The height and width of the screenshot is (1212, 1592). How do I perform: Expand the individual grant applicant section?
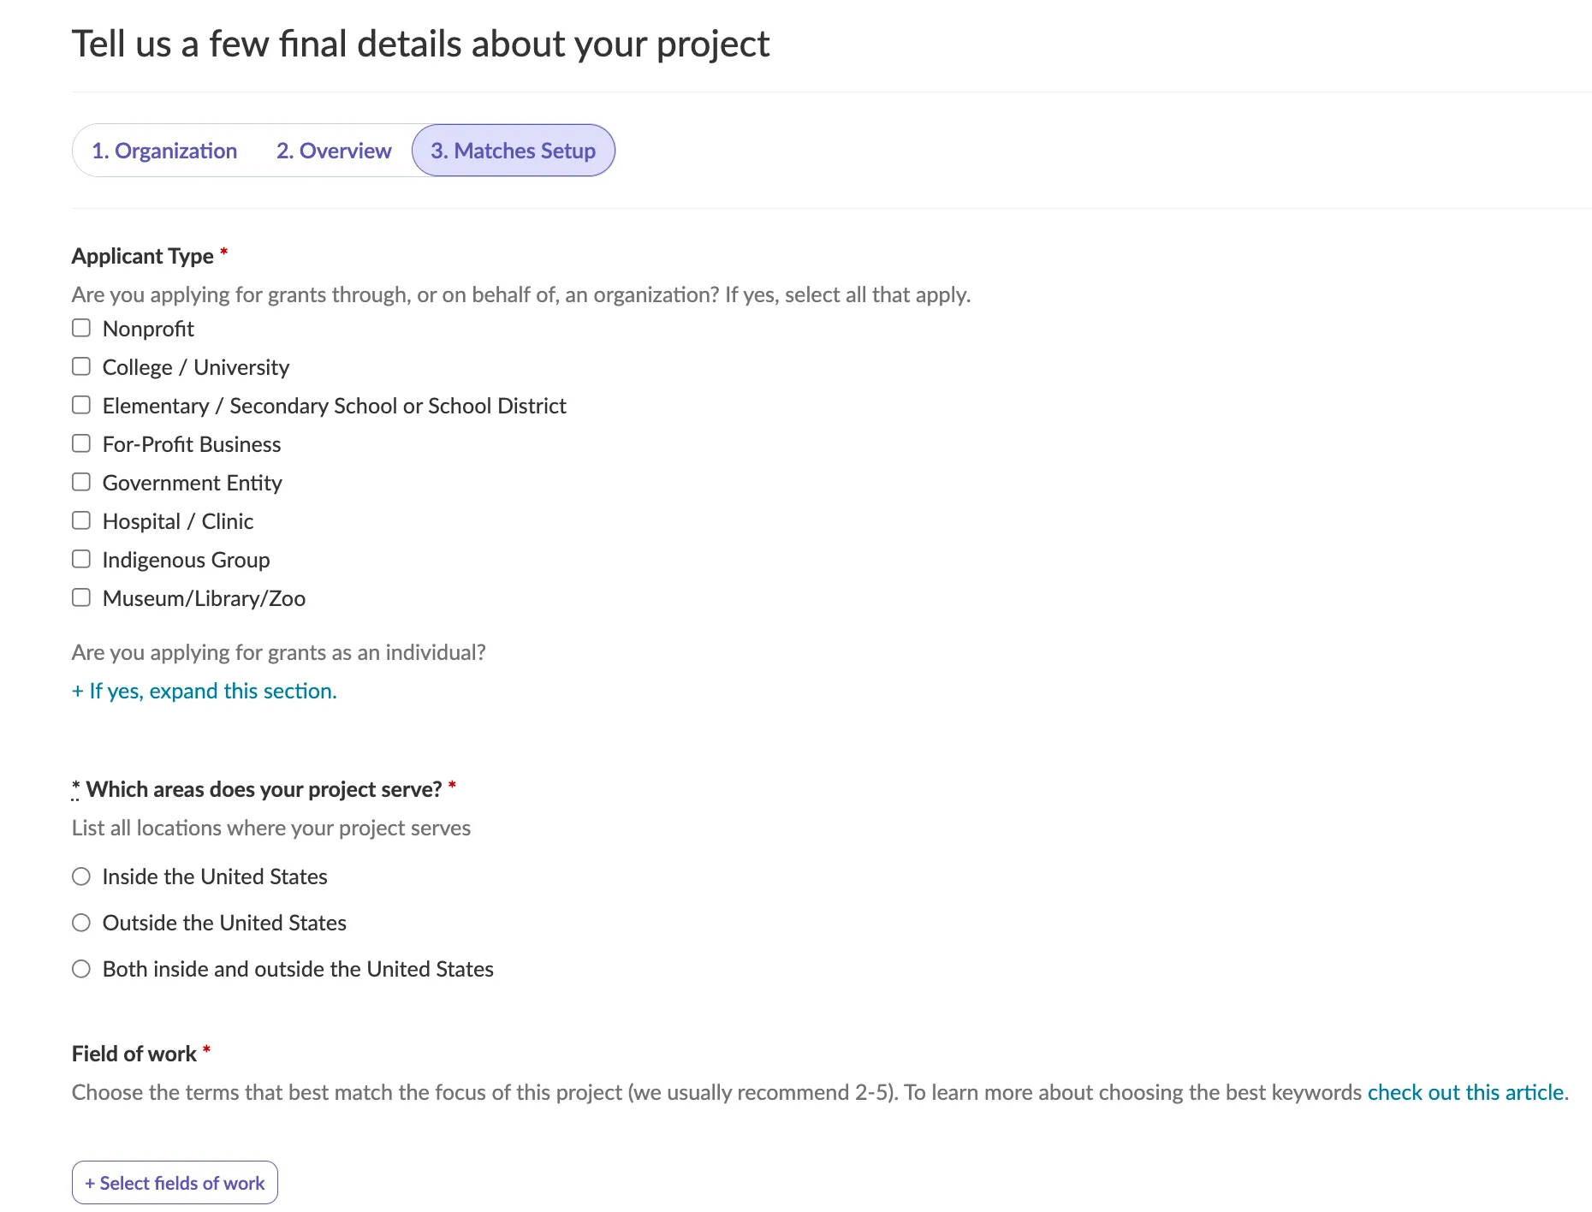tap(204, 690)
